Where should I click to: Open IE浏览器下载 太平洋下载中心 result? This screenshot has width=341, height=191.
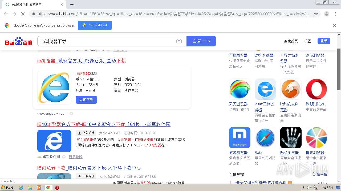click(x=89, y=168)
